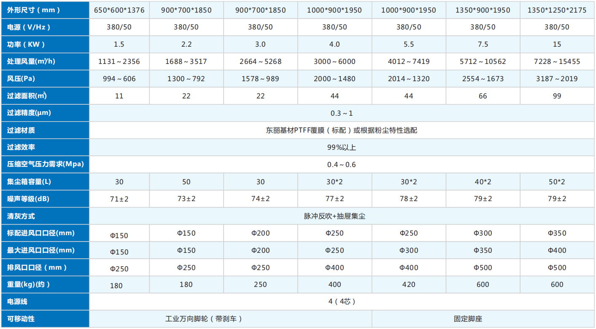The image size is (596, 329).
Task: Click the 5.5 power value cell
Action: coord(409,44)
